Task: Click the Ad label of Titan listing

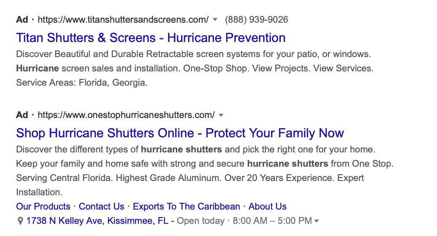Action: (x=22, y=20)
